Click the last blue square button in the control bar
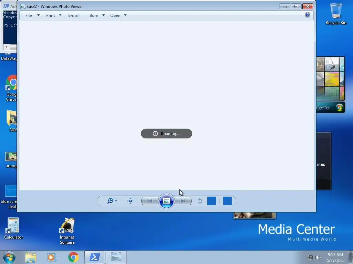This screenshot has height=264, width=353. tap(227, 201)
